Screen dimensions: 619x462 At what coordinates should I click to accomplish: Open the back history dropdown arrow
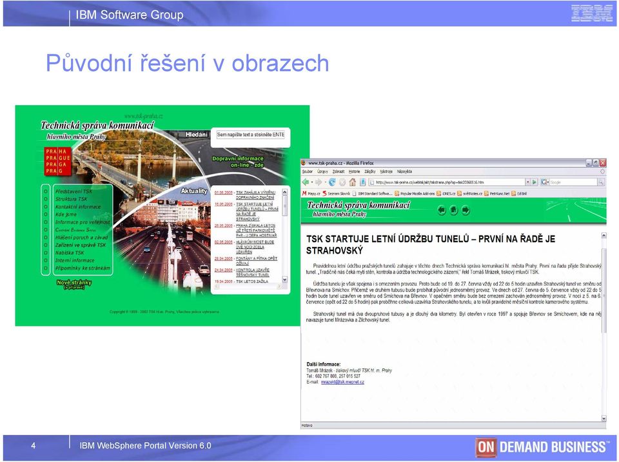(311, 182)
